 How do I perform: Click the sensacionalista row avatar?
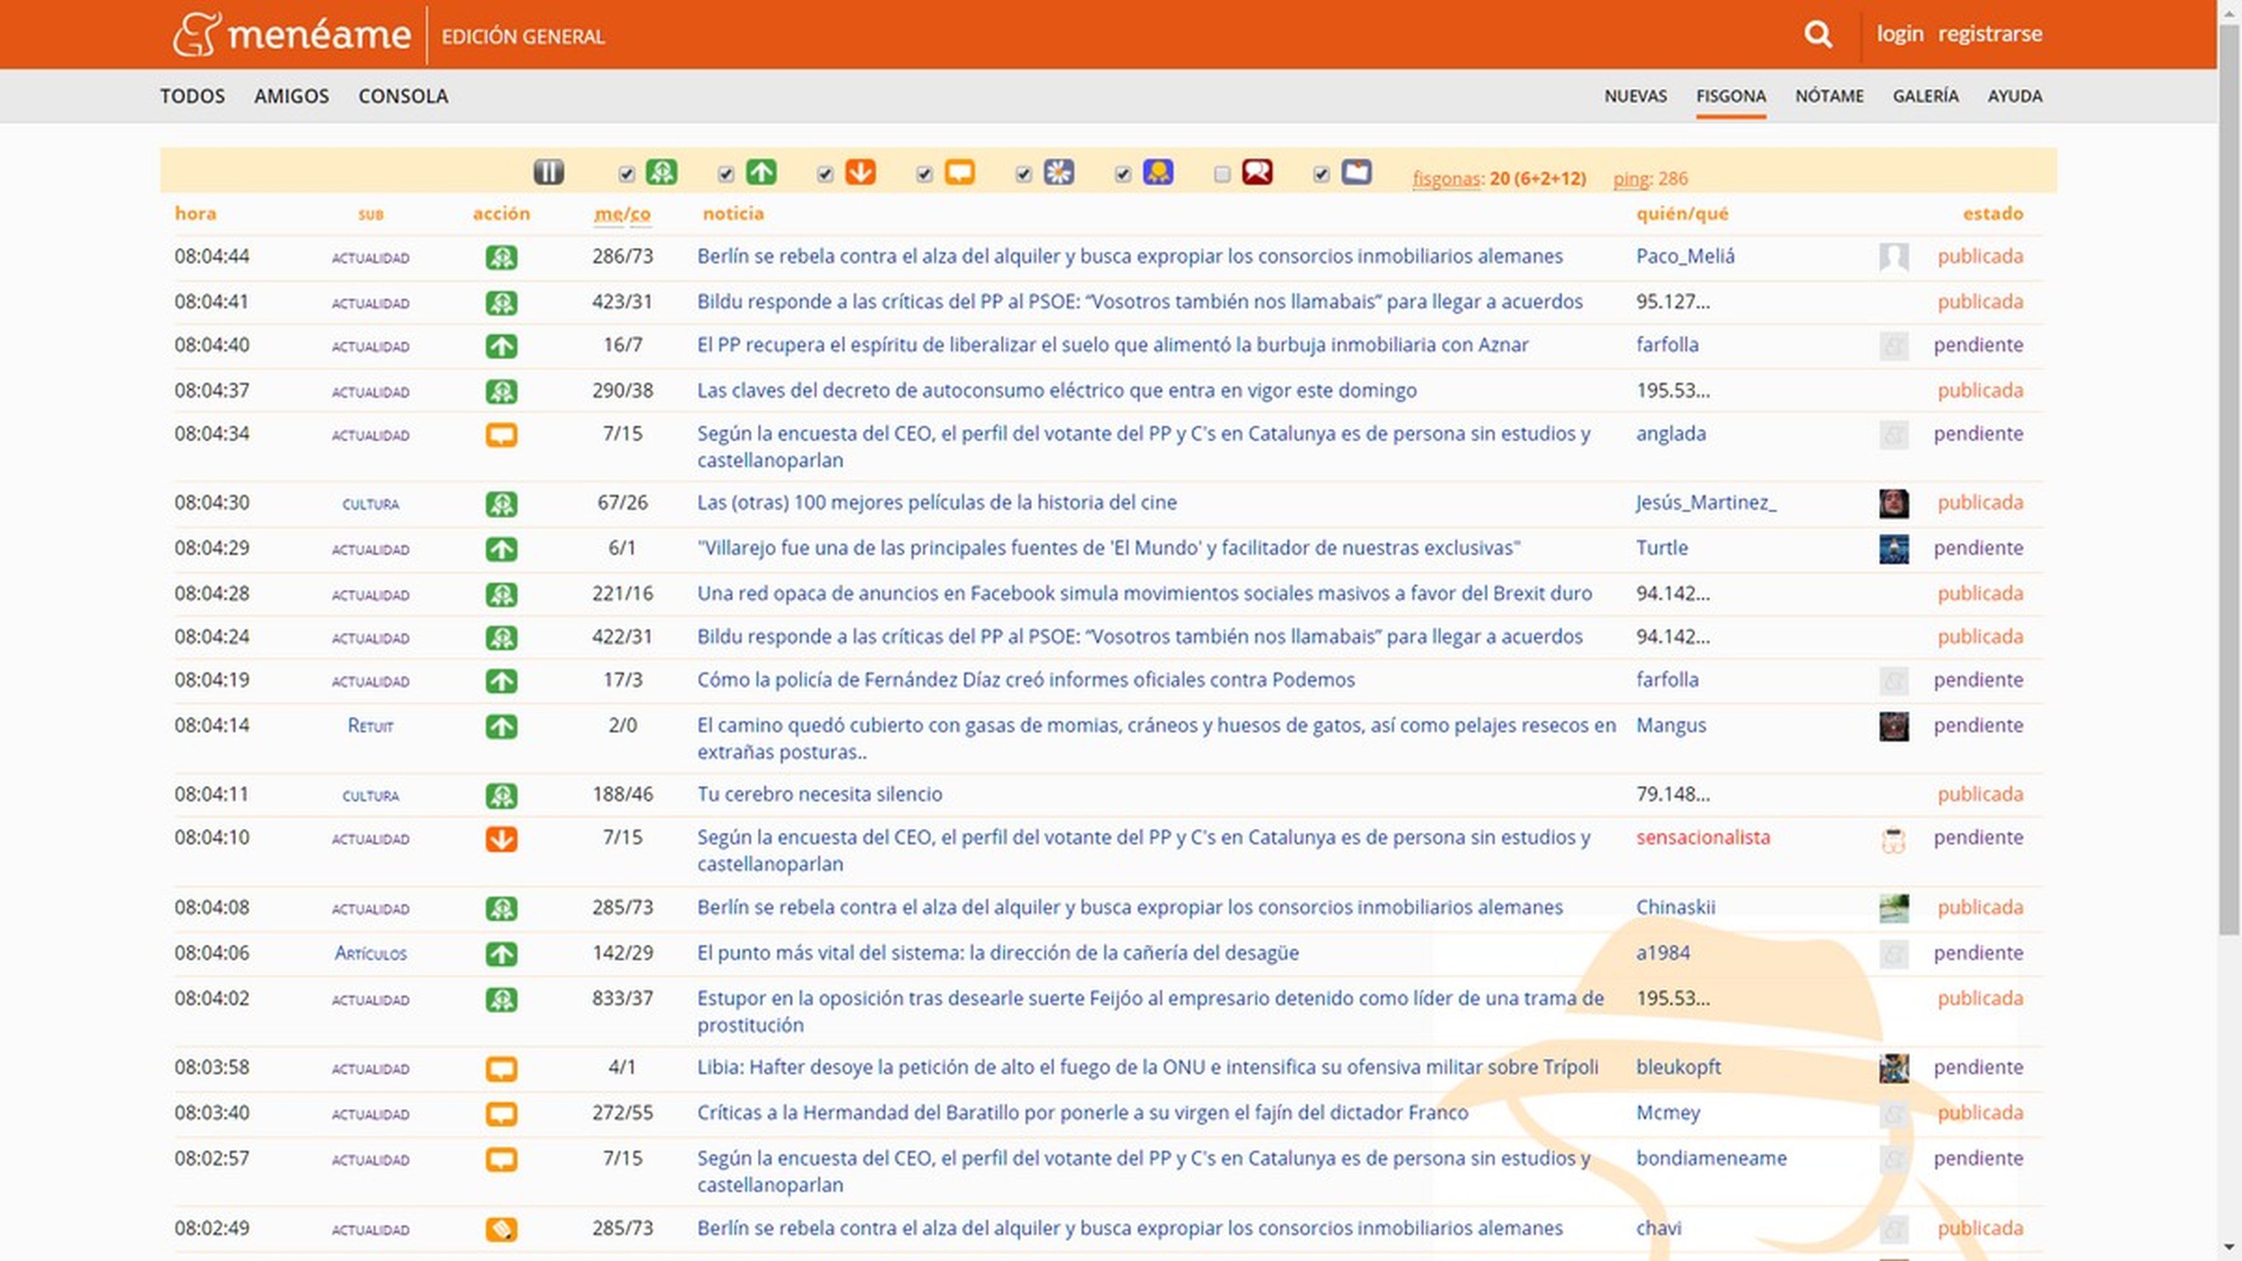coord(1894,840)
